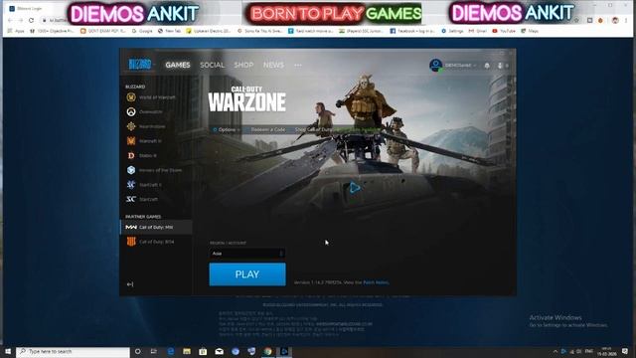Screen dimensions: 636x358
Task: Open the Windows Start menu
Action: [8, 351]
